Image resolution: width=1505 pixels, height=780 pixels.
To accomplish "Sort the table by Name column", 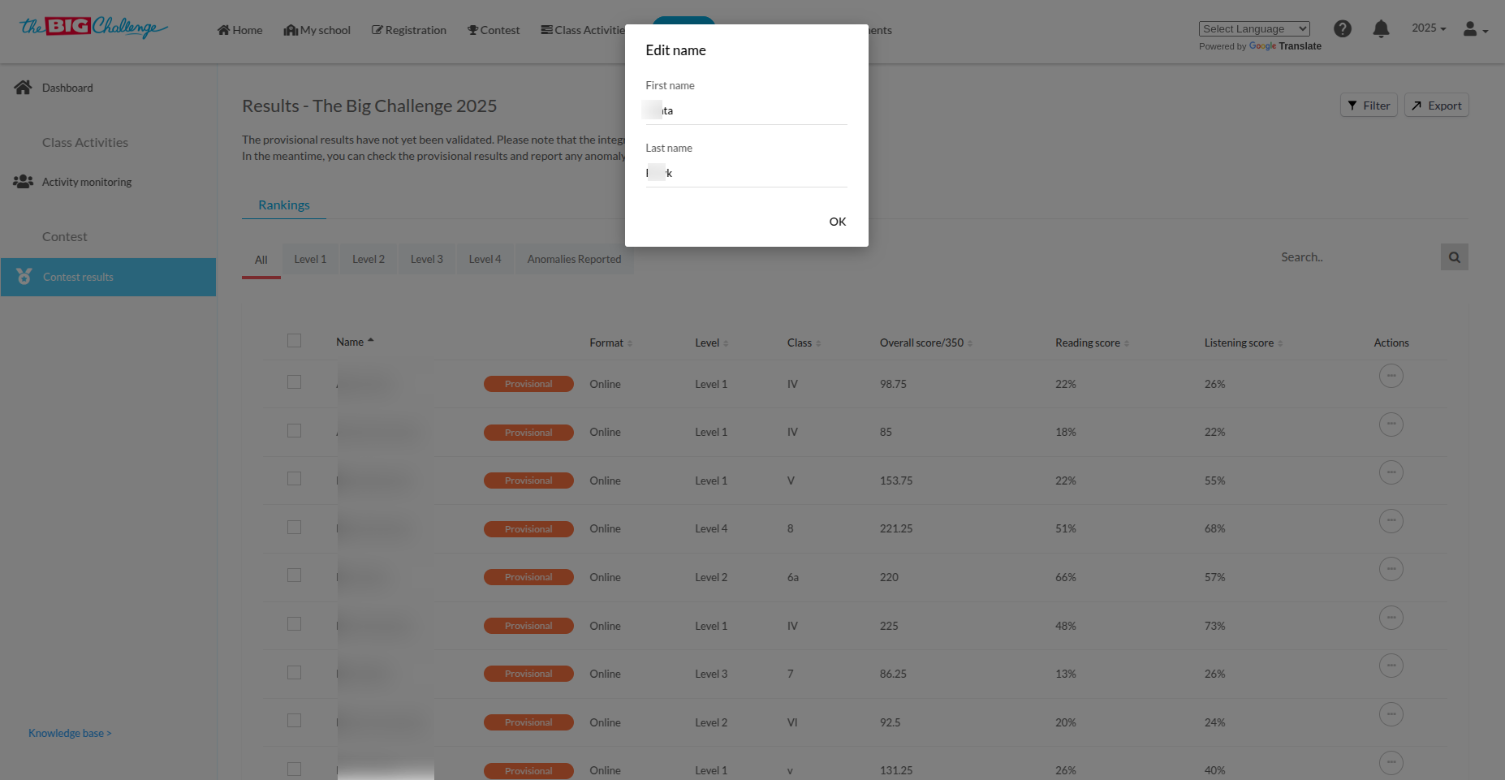I will pyautogui.click(x=355, y=342).
